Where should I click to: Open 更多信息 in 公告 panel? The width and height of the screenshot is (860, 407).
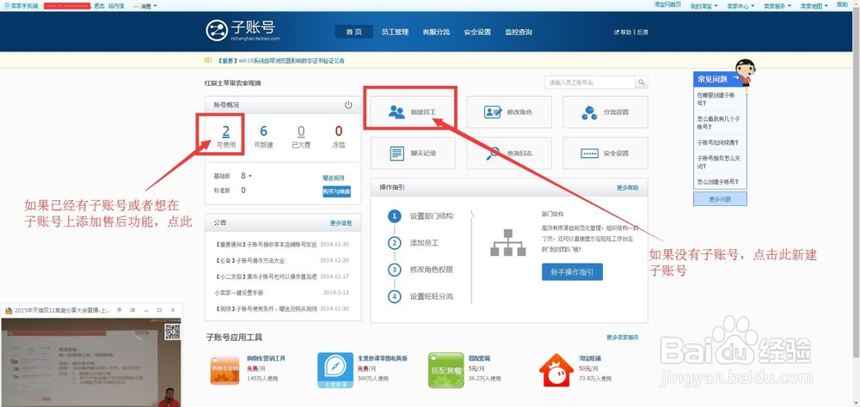341,223
